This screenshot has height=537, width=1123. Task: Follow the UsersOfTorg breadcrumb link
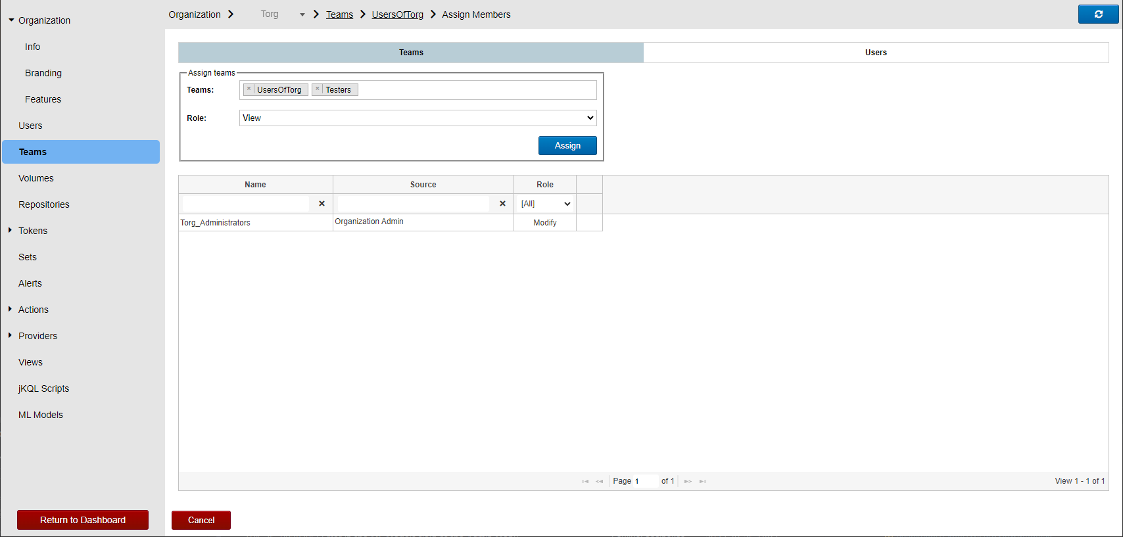(398, 14)
